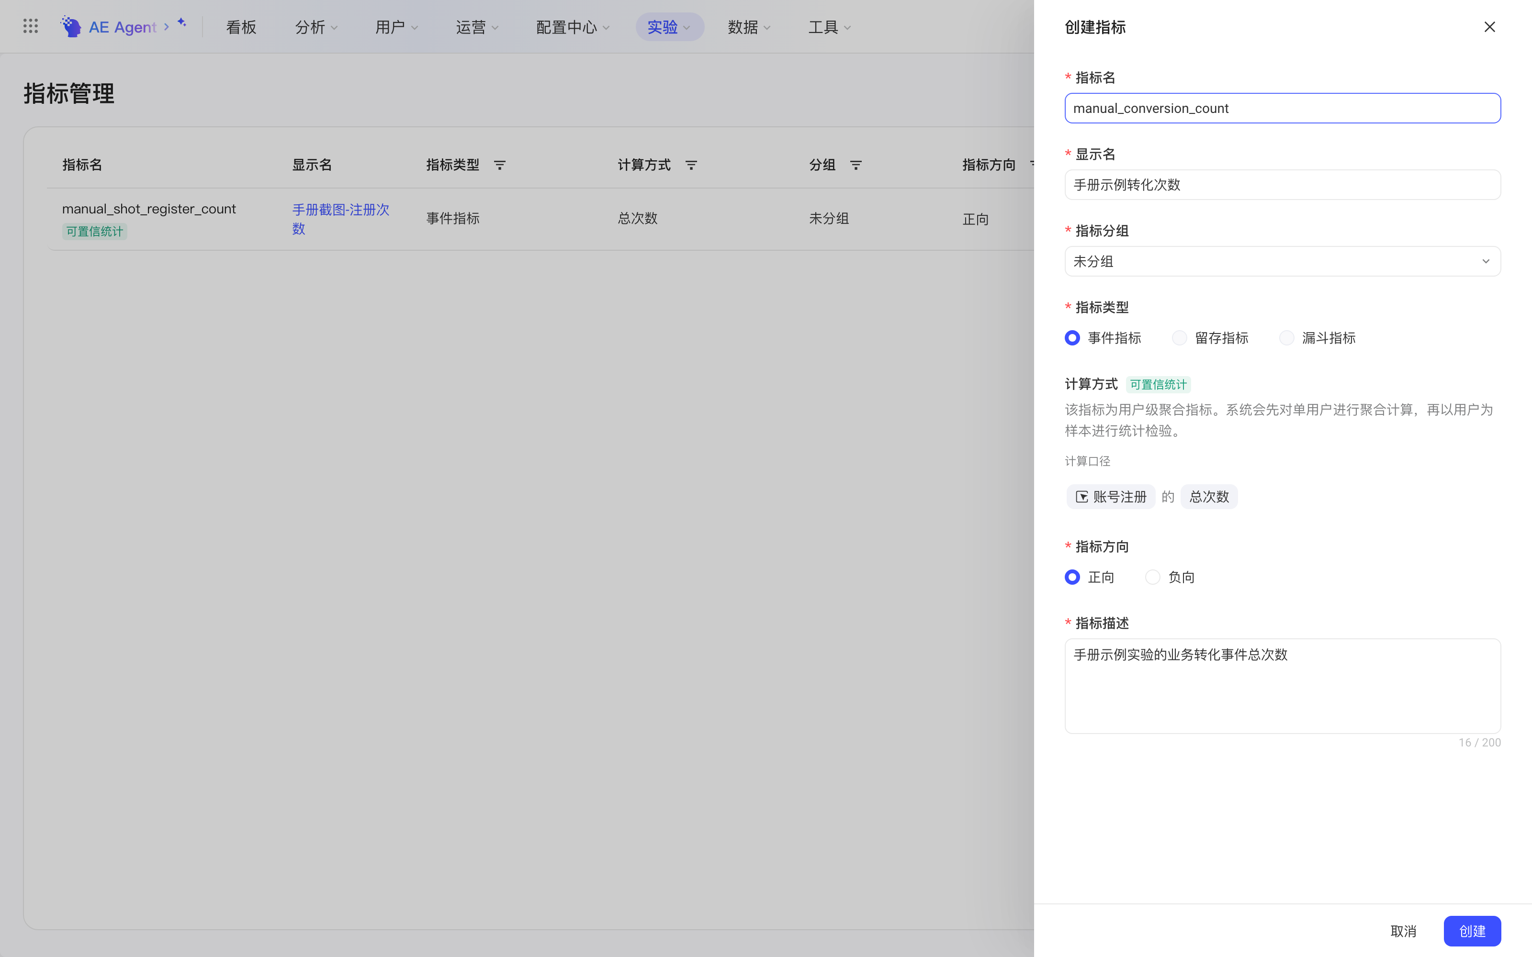Filter the 分组 column

[x=856, y=165]
